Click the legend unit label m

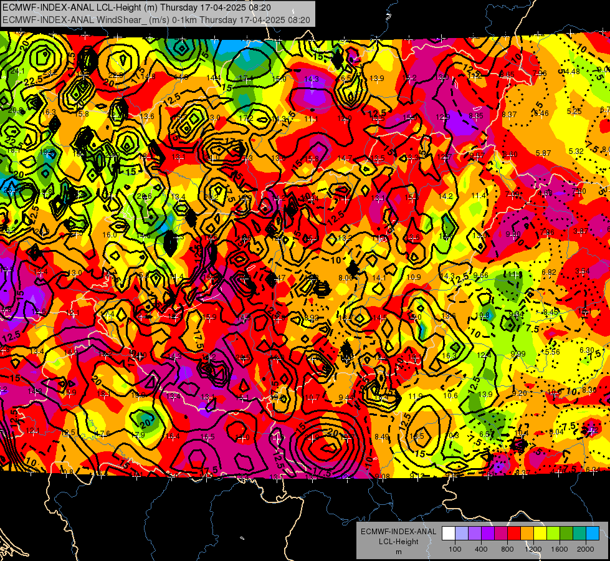pos(399,552)
